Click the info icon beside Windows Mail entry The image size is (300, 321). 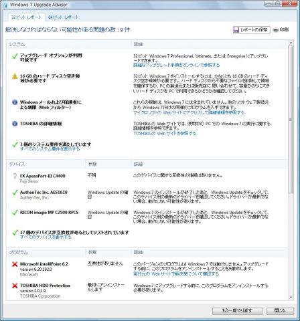coord(15,102)
